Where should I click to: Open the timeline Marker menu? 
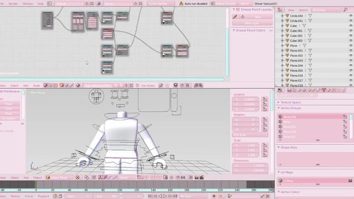[15, 196]
